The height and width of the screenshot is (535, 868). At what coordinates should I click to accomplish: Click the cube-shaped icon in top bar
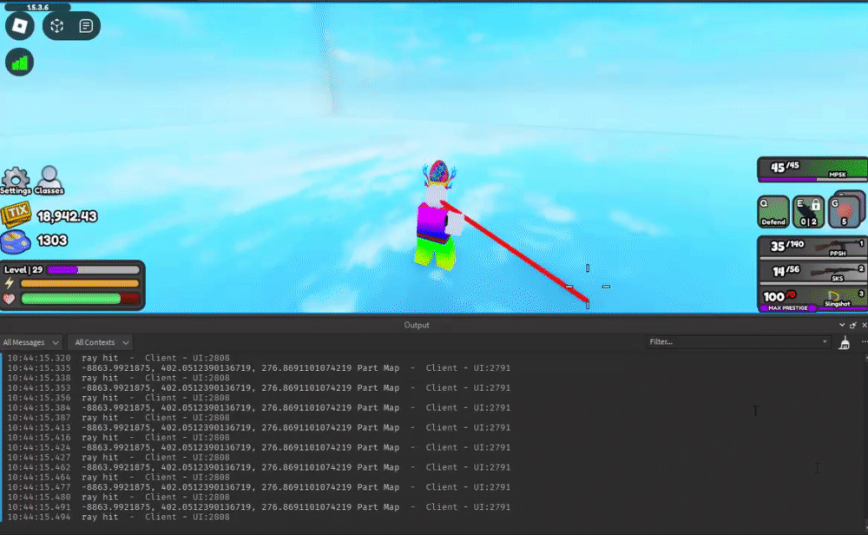[57, 26]
